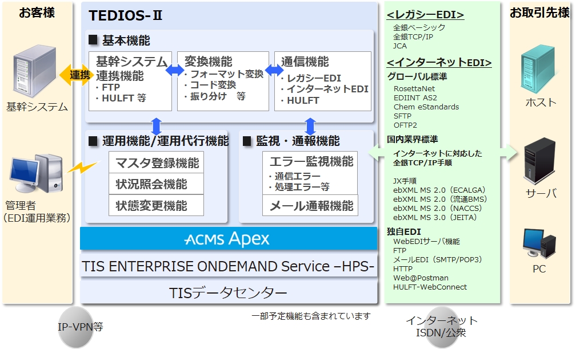The image size is (576, 350).
Task: Click the 全銀ベーシック entry
Action: 419,27
